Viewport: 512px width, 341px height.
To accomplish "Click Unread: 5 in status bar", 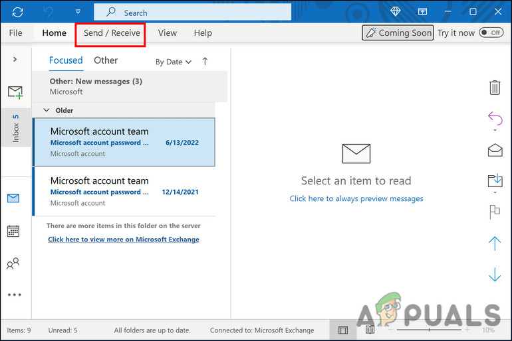I will point(63,330).
